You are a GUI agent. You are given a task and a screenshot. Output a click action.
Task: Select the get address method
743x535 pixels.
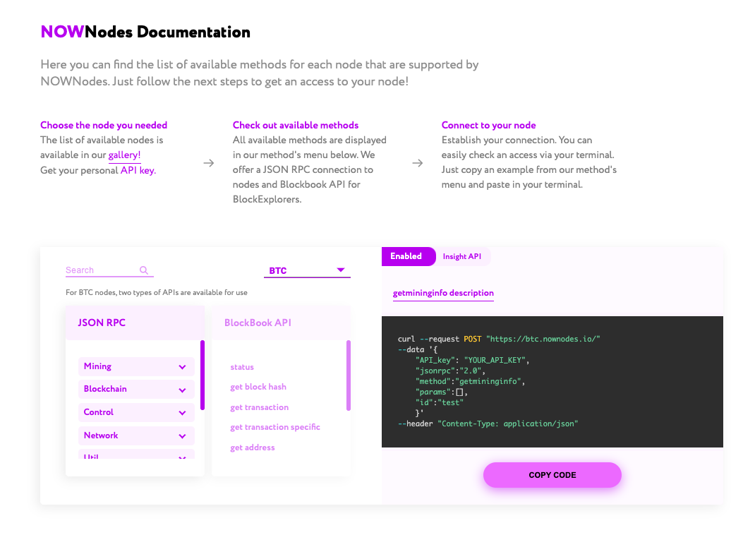tap(253, 447)
